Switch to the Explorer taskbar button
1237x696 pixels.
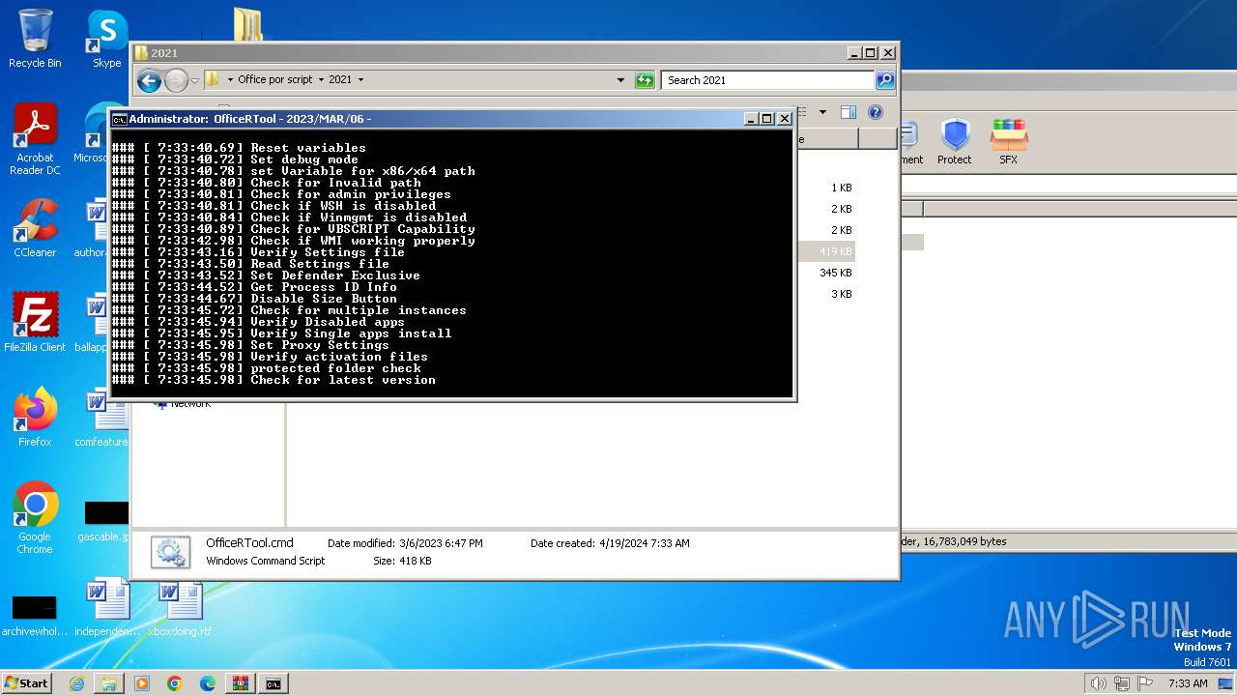109,683
